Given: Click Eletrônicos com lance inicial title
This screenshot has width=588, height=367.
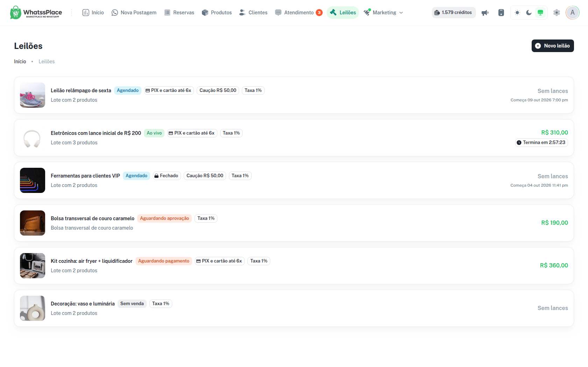Looking at the screenshot, I should [96, 133].
